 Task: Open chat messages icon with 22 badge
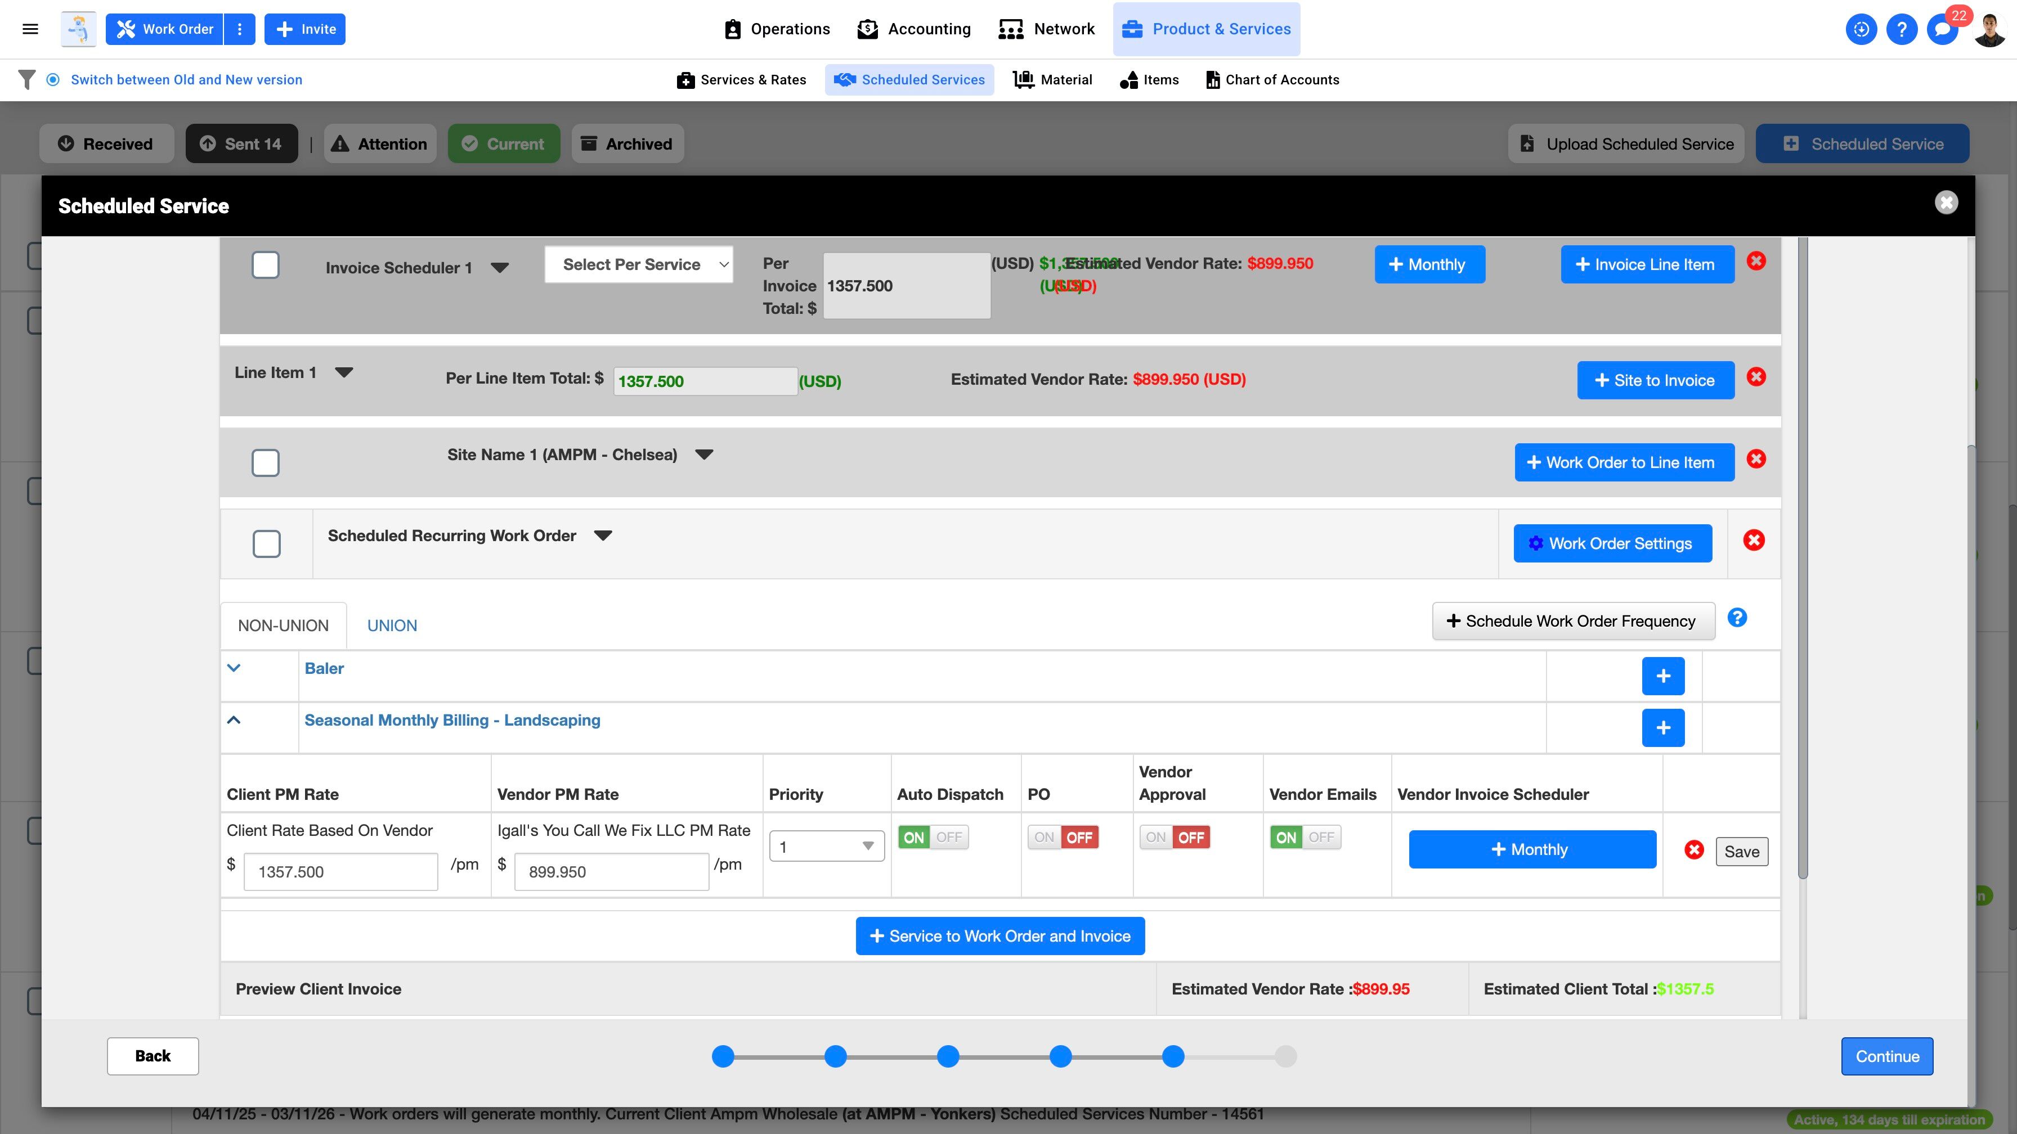coord(1943,29)
